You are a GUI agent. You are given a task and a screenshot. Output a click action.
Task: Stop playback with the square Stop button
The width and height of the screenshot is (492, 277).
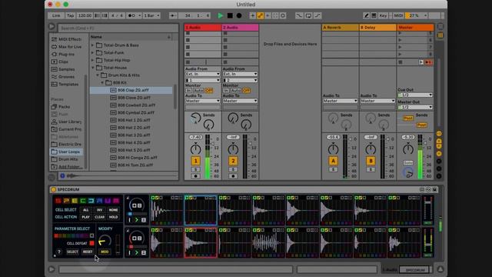(x=230, y=15)
